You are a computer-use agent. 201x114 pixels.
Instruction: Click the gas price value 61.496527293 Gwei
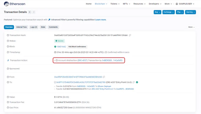pyautogui.click(x=63, y=108)
